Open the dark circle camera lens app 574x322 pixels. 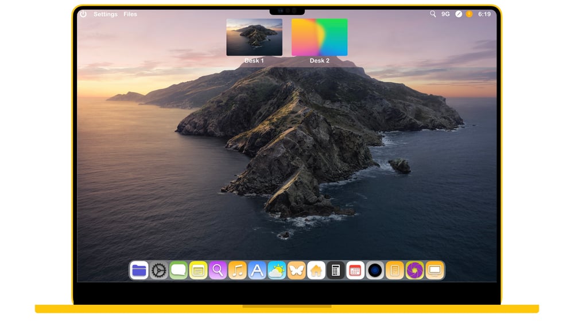(375, 270)
